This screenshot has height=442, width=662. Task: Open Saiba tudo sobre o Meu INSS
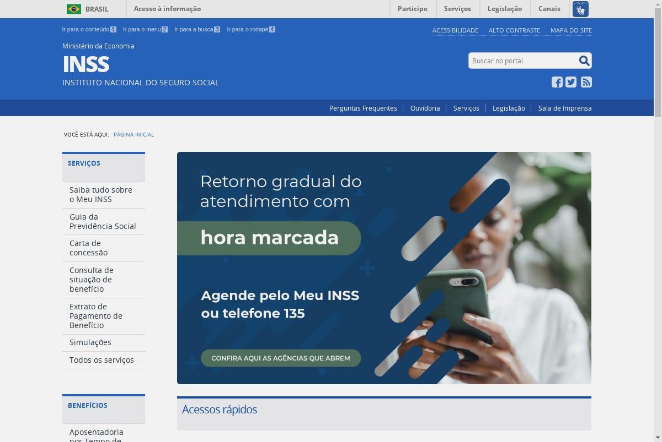[104, 195]
